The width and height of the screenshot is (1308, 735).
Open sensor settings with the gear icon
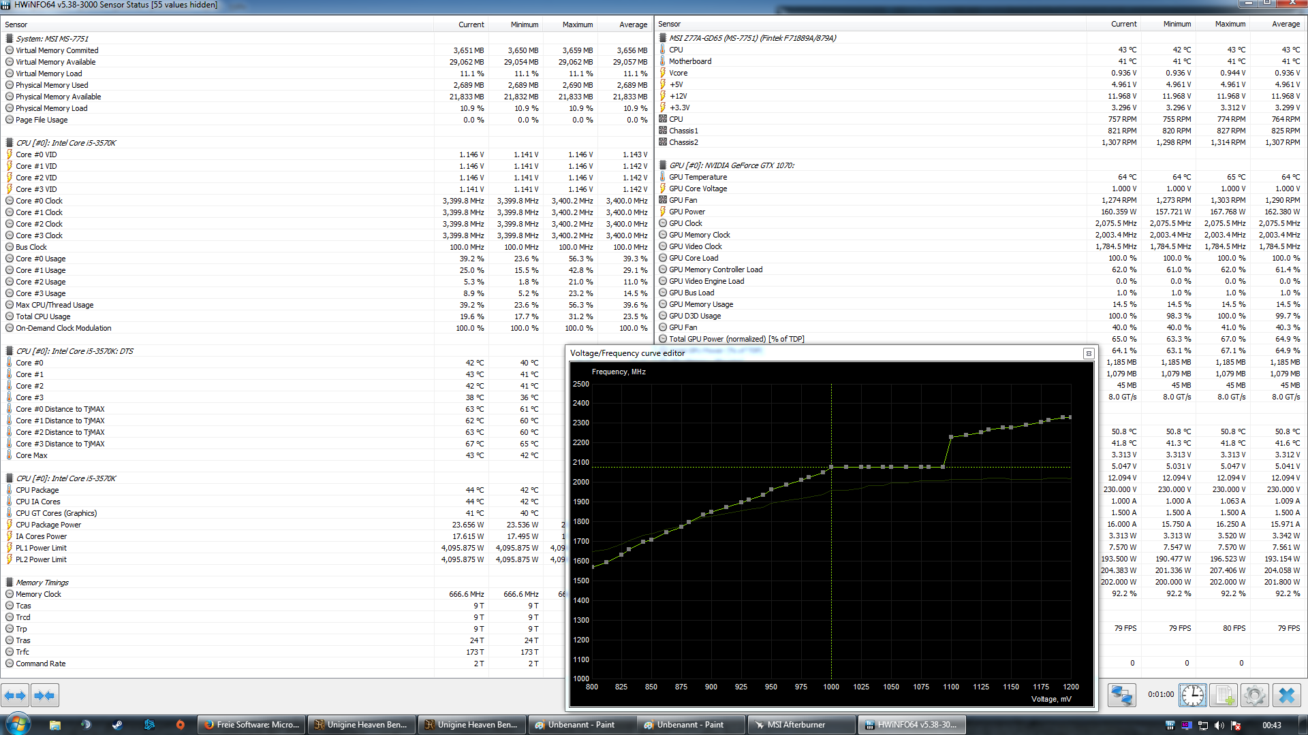pyautogui.click(x=1254, y=695)
